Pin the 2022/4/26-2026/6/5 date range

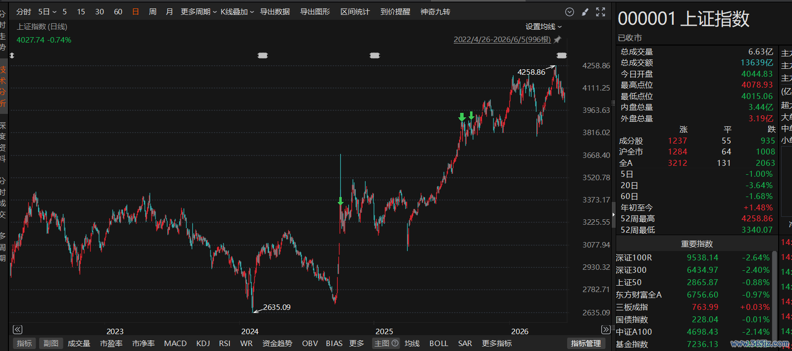[x=557, y=40]
